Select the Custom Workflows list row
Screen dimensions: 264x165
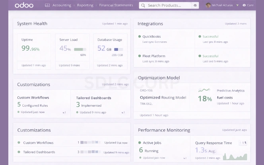point(72,143)
